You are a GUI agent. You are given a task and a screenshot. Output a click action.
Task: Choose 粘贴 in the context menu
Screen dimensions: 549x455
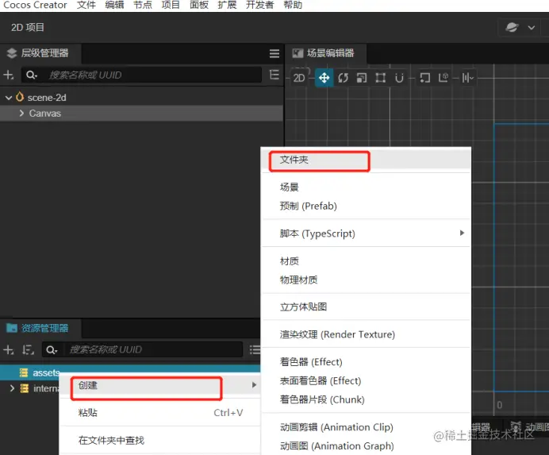click(x=159, y=413)
